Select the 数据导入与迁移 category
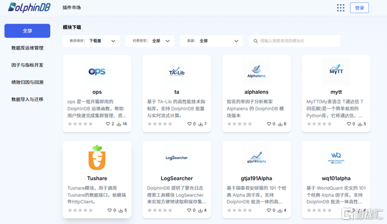Viewport: 387px width, 224px height. pyautogui.click(x=27, y=99)
